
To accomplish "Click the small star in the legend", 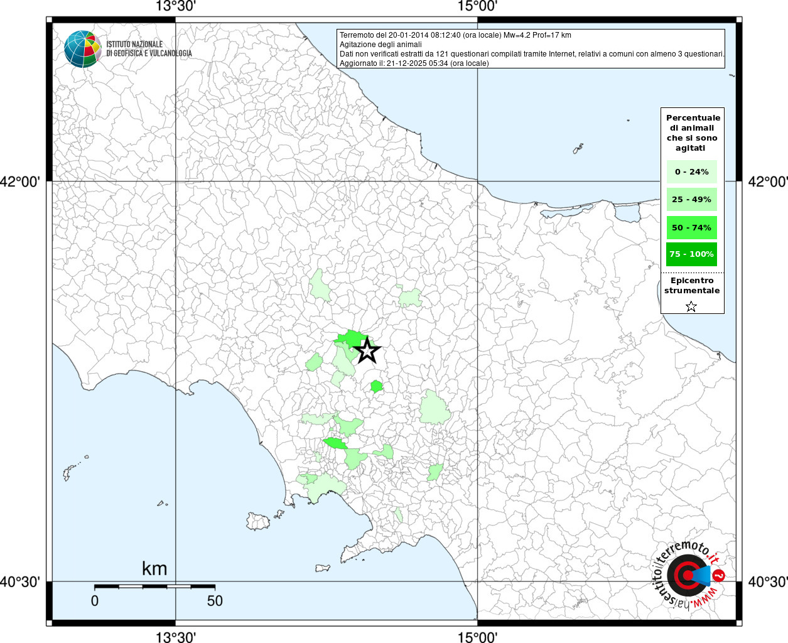I will pos(691,306).
